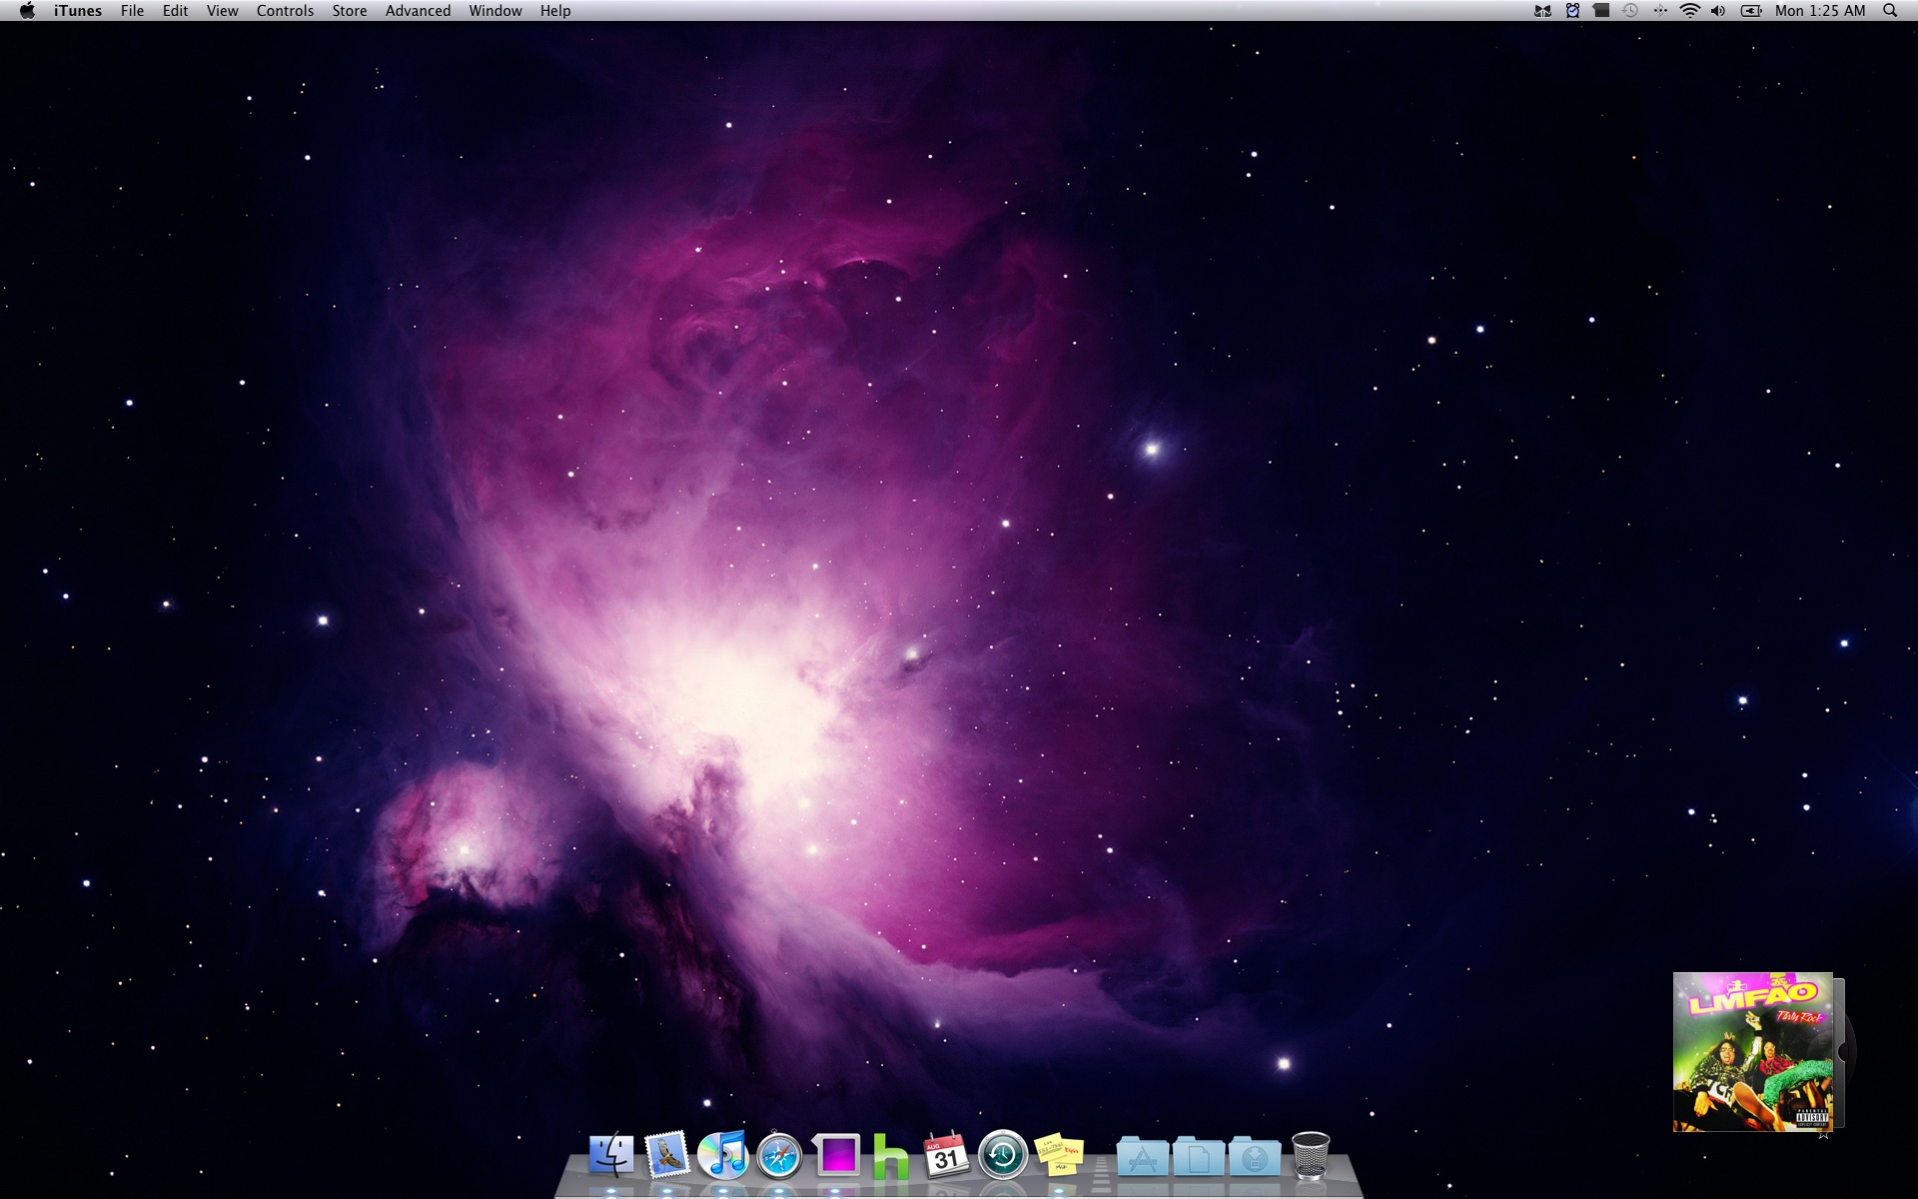This screenshot has height=1199, width=1918.
Task: Expand the Applications folder stack
Action: coord(1142,1158)
